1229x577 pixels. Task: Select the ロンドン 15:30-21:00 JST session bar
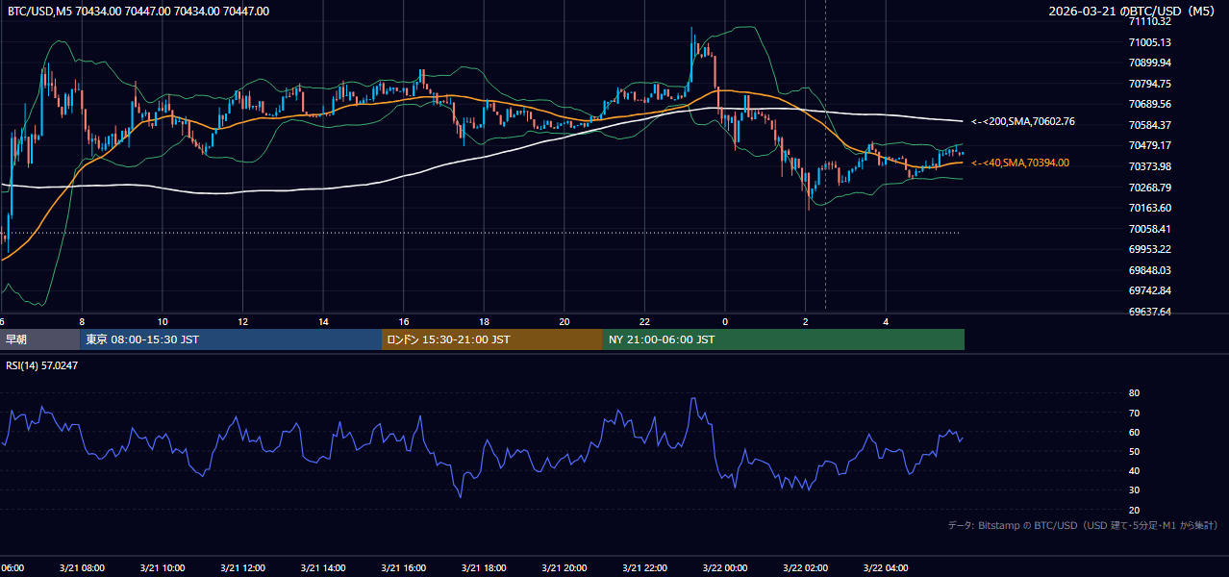[492, 339]
